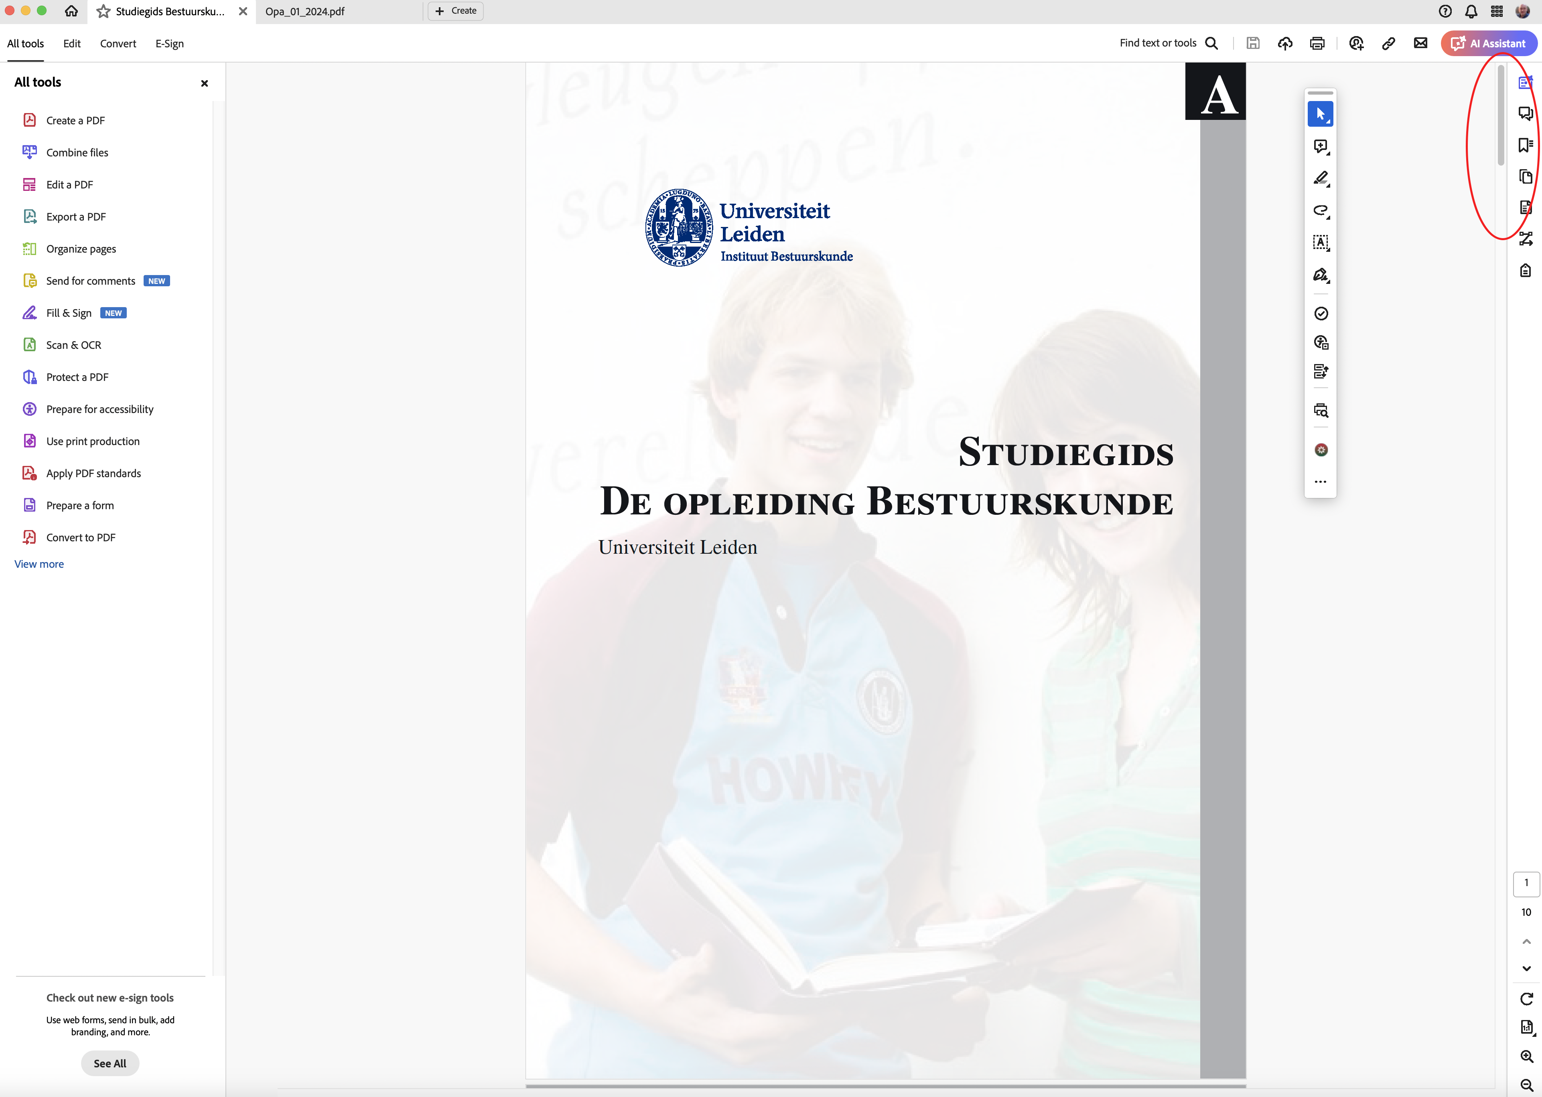Click the page number input field
This screenshot has width=1542, height=1097.
coord(1526,883)
